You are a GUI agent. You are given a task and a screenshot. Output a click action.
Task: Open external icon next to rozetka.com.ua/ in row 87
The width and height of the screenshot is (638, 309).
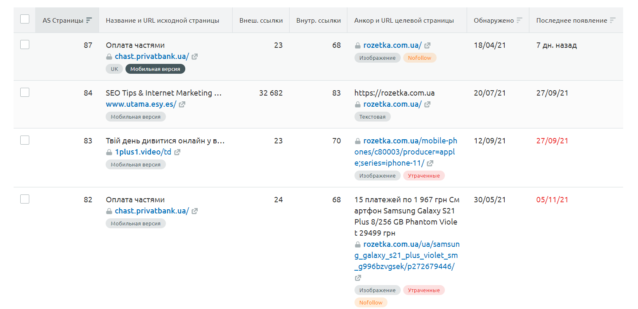point(428,46)
